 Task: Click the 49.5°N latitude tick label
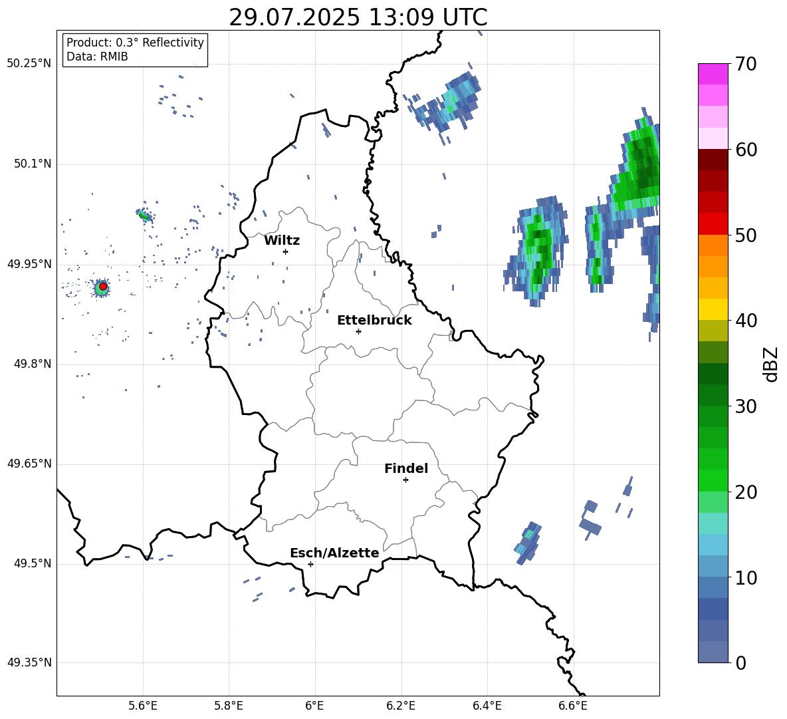click(x=33, y=563)
